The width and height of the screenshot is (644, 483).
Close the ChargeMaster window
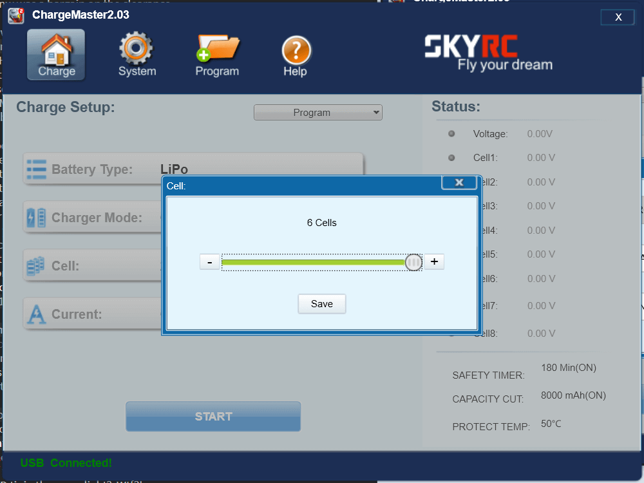[618, 17]
